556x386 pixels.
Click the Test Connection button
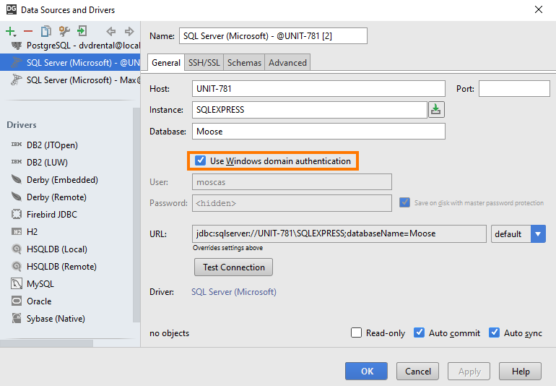coord(234,267)
